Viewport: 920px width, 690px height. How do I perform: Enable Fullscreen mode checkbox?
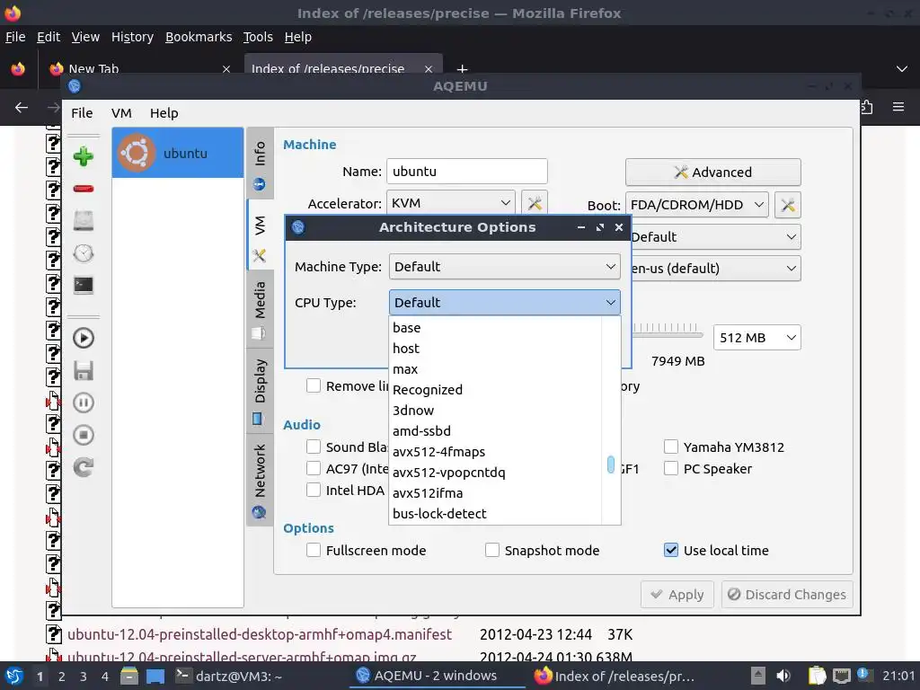(x=314, y=550)
